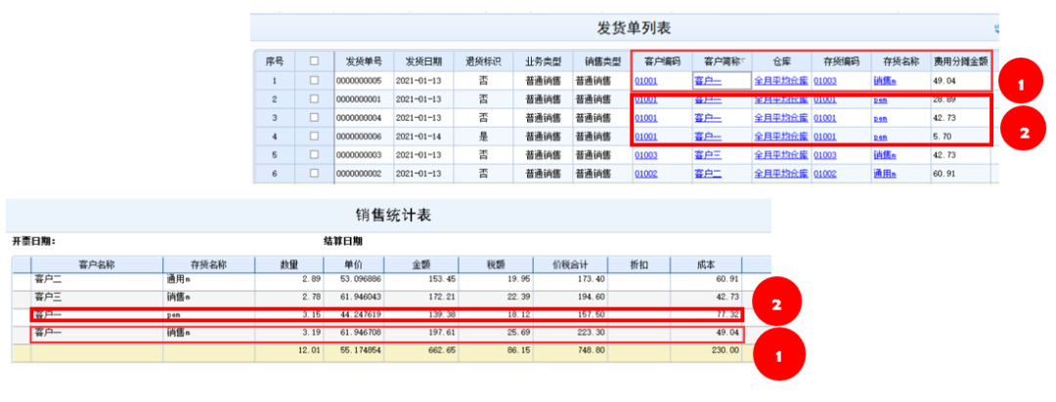Click the red circle marker 1 beside shipment list
Viewport: 1056px width, 402px height.
(1020, 85)
